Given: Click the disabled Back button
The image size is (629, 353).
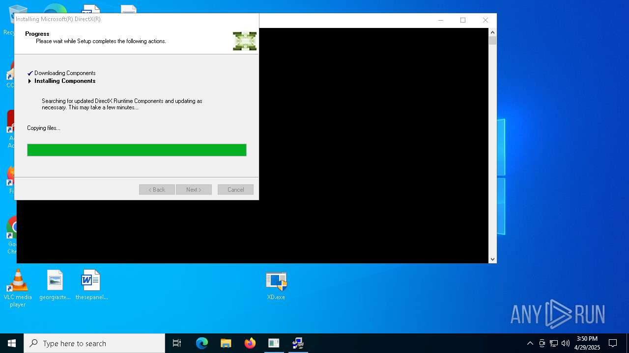Looking at the screenshot, I should click(x=157, y=190).
